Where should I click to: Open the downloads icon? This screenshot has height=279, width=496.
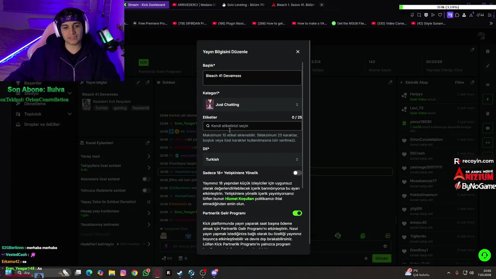tap(471, 15)
